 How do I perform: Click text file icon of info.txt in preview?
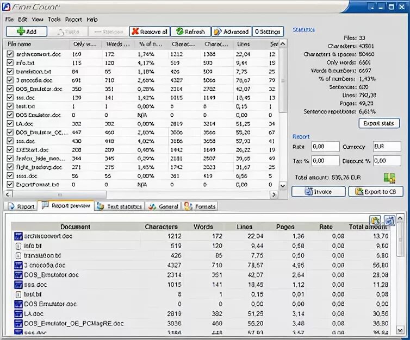pos(18,246)
